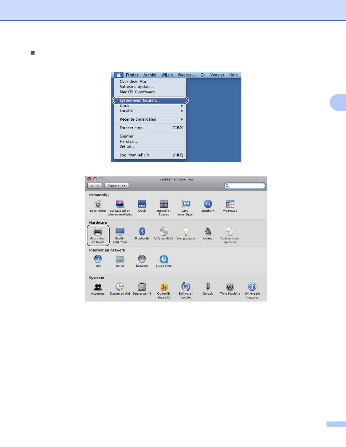Open Weergave preference pane
The image size is (346, 447).
pyautogui.click(x=230, y=206)
